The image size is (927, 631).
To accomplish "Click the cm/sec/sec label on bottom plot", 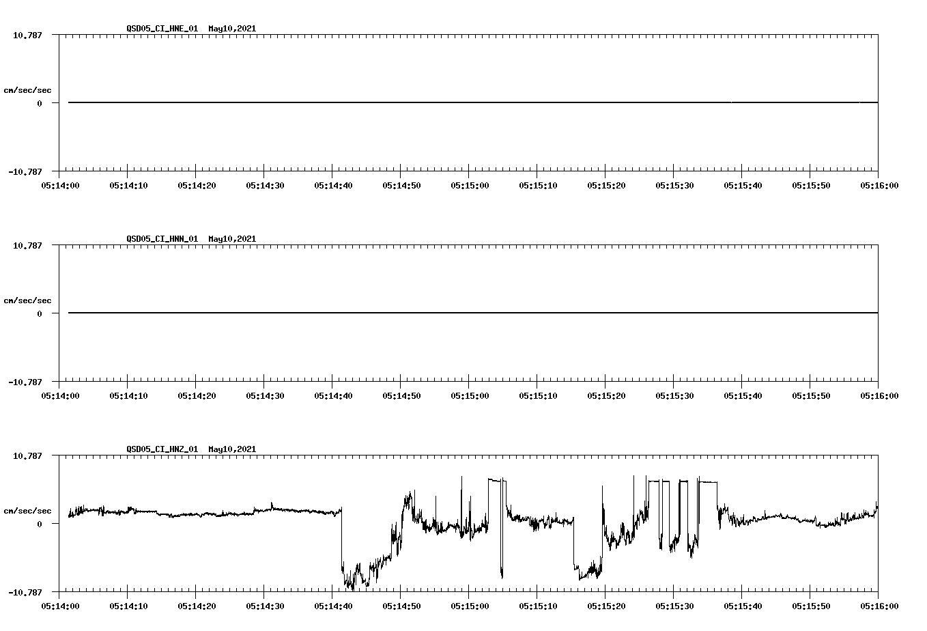I will 28,510.
